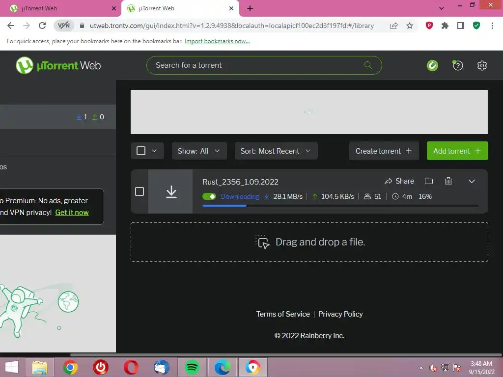The image size is (503, 377).
Task: Click the 16% progress value
Action: (425, 196)
